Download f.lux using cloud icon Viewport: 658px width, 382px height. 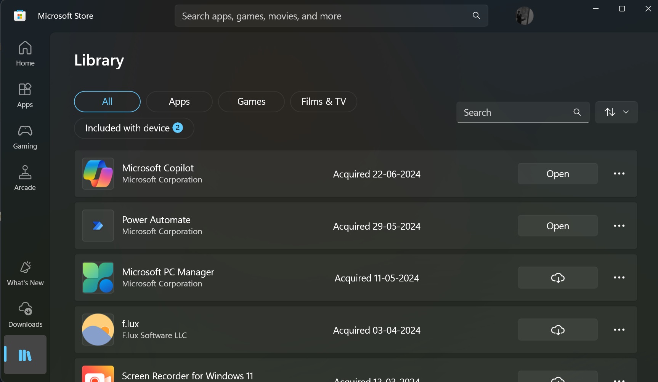[557, 330]
